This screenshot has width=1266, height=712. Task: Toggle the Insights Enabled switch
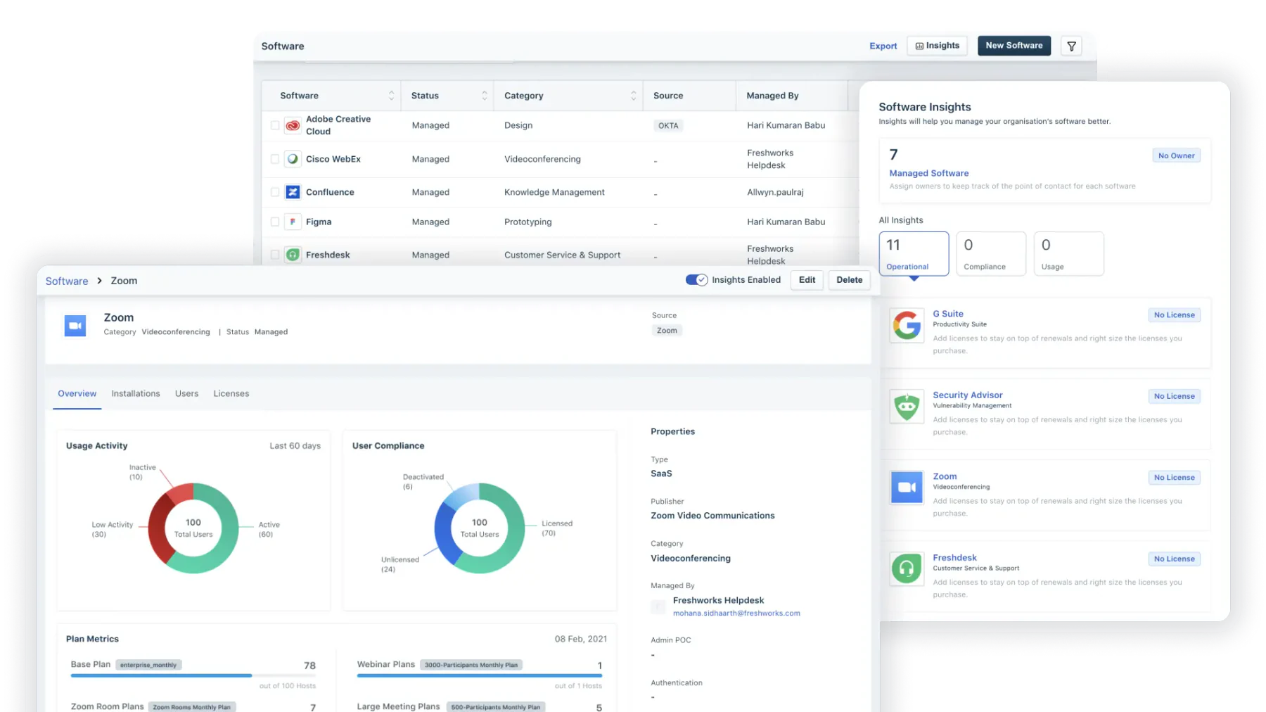pyautogui.click(x=696, y=280)
